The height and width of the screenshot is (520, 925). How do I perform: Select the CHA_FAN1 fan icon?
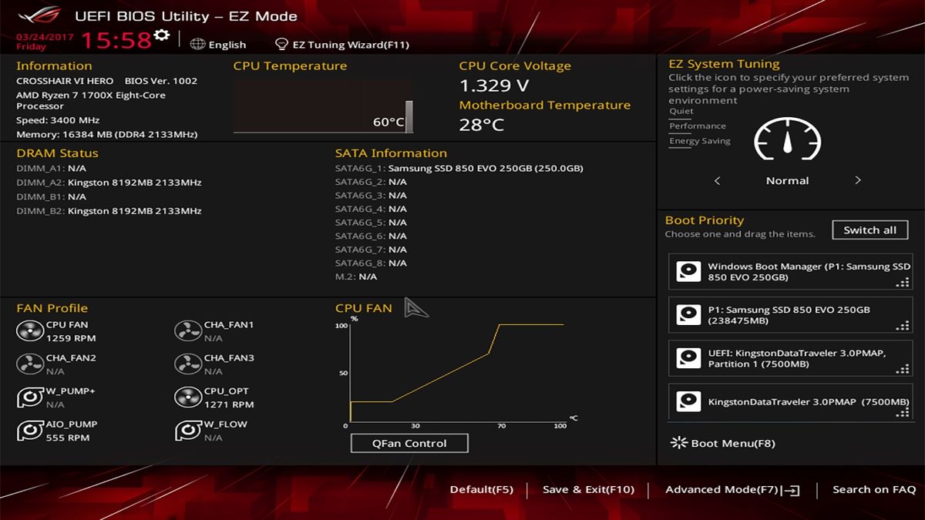point(187,331)
